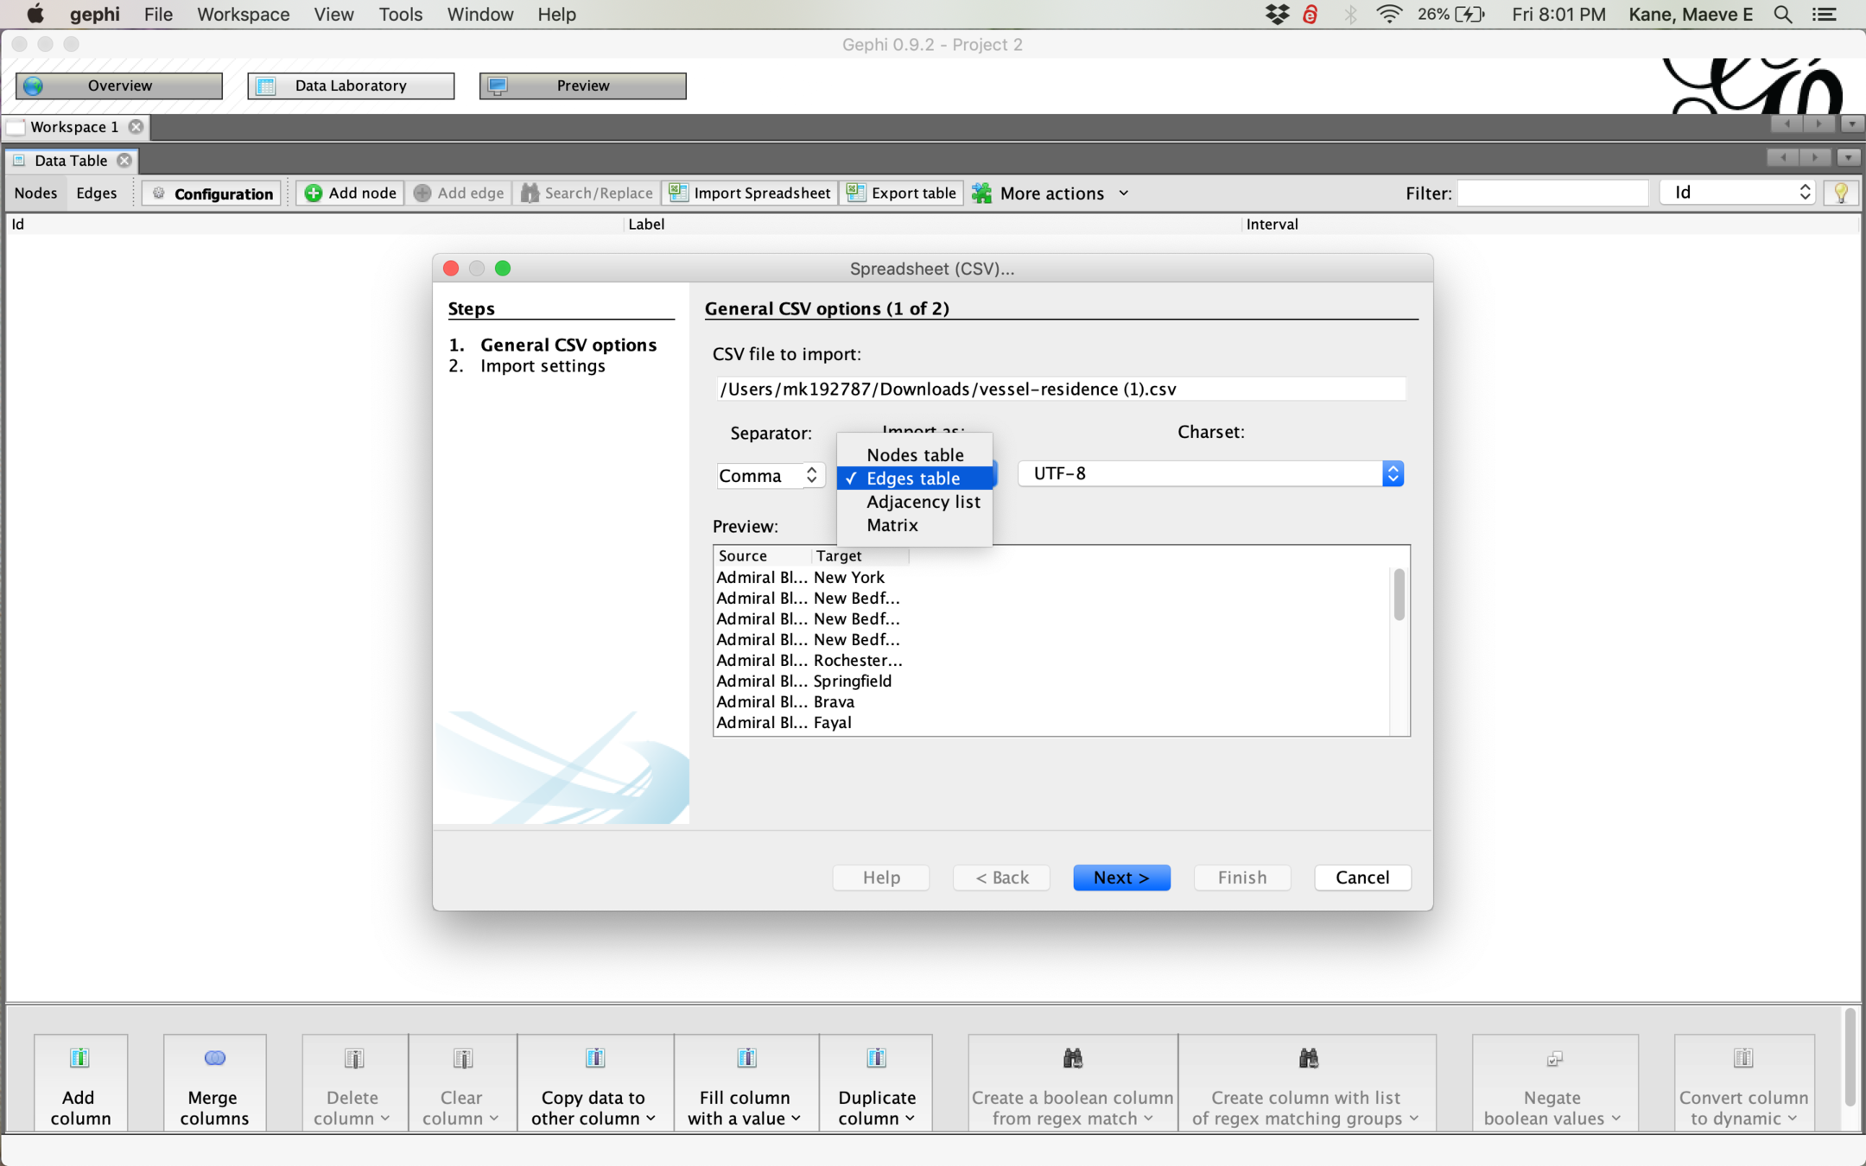
Task: Choose Adjacency list option
Action: (923, 502)
